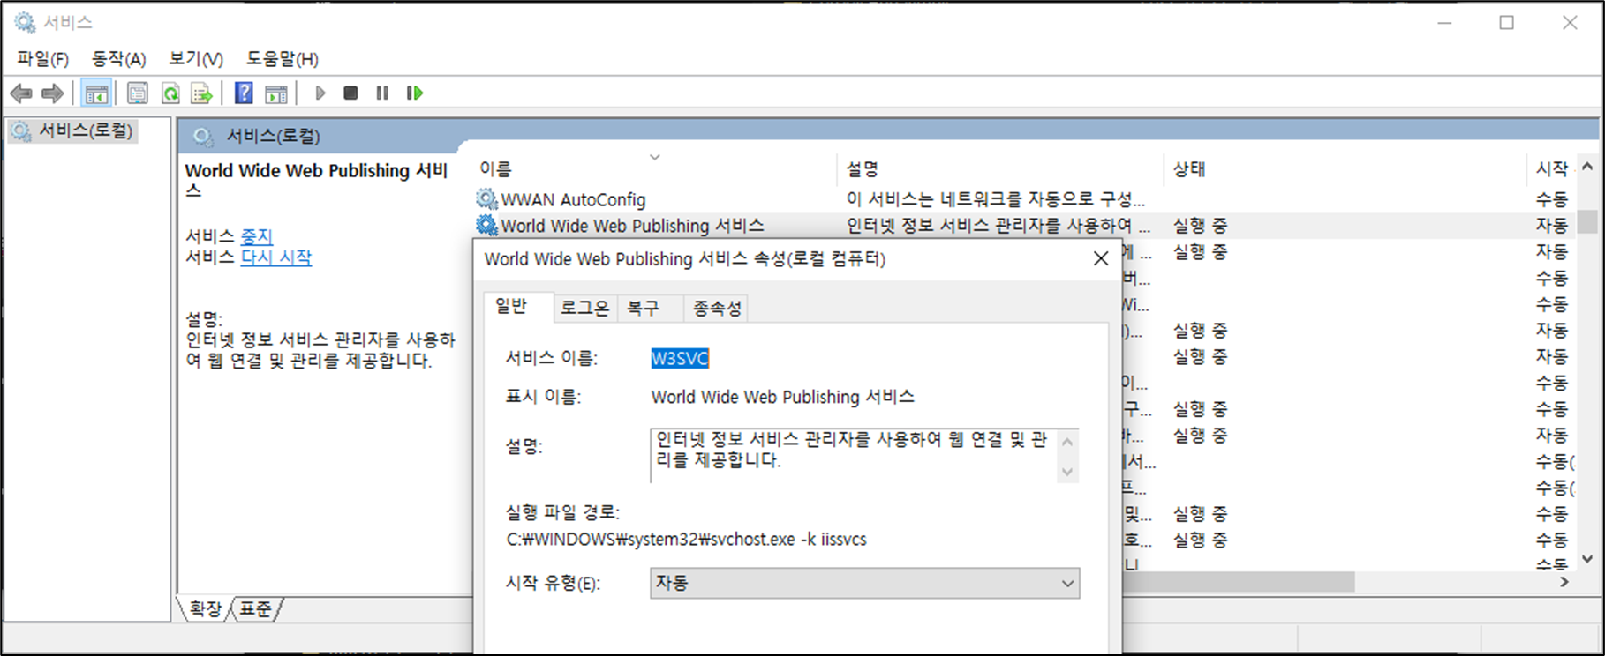The image size is (1605, 656).
Task: Click the service list scroll down arrow
Action: (1587, 558)
